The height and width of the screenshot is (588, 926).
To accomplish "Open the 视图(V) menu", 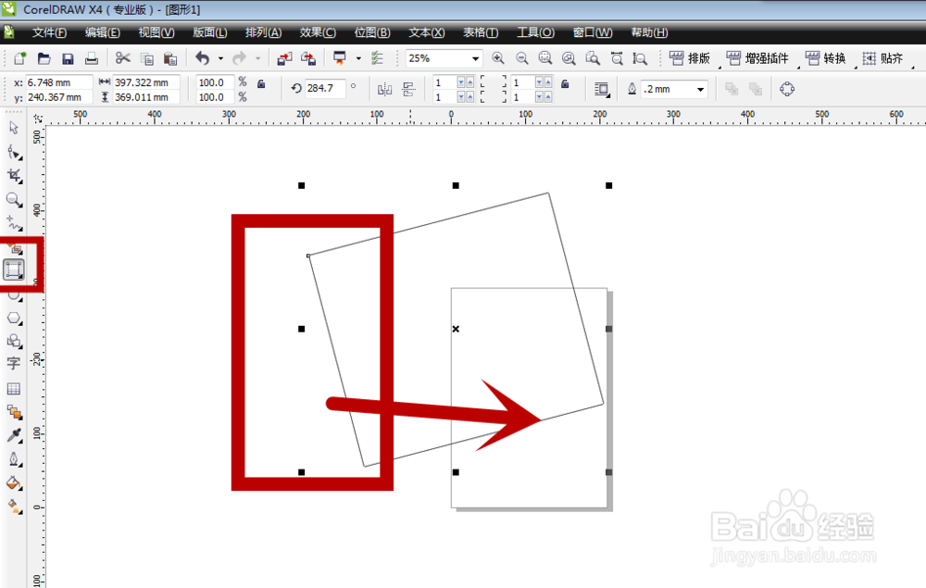I will tap(156, 32).
